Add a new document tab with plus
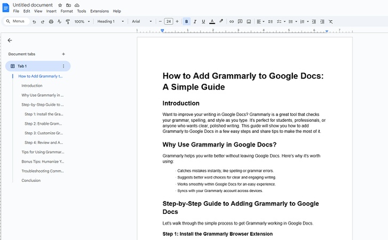Image resolution: width=388 pixels, height=240 pixels. pyautogui.click(x=64, y=54)
